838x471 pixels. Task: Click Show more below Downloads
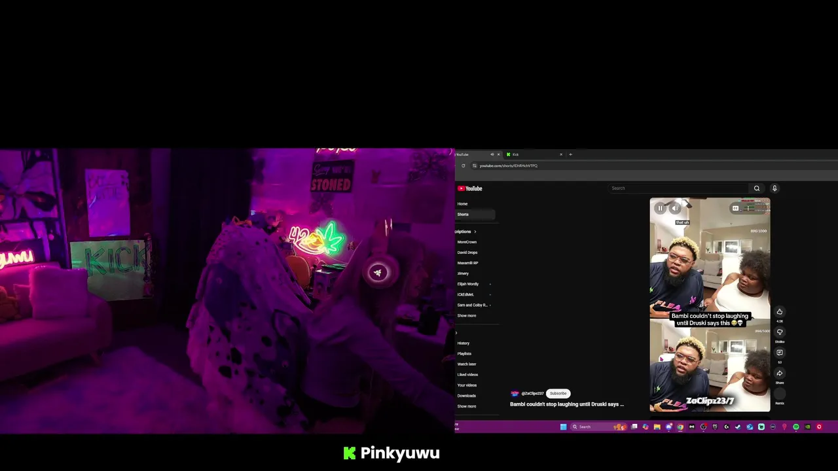[x=467, y=406]
